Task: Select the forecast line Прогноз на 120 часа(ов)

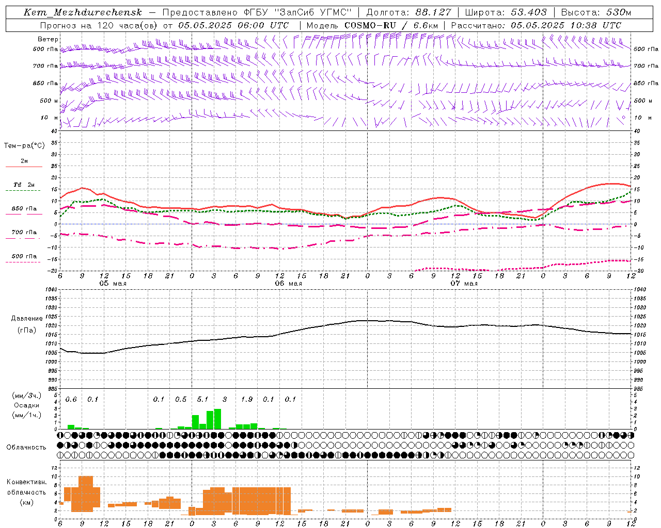Action: pos(99,25)
